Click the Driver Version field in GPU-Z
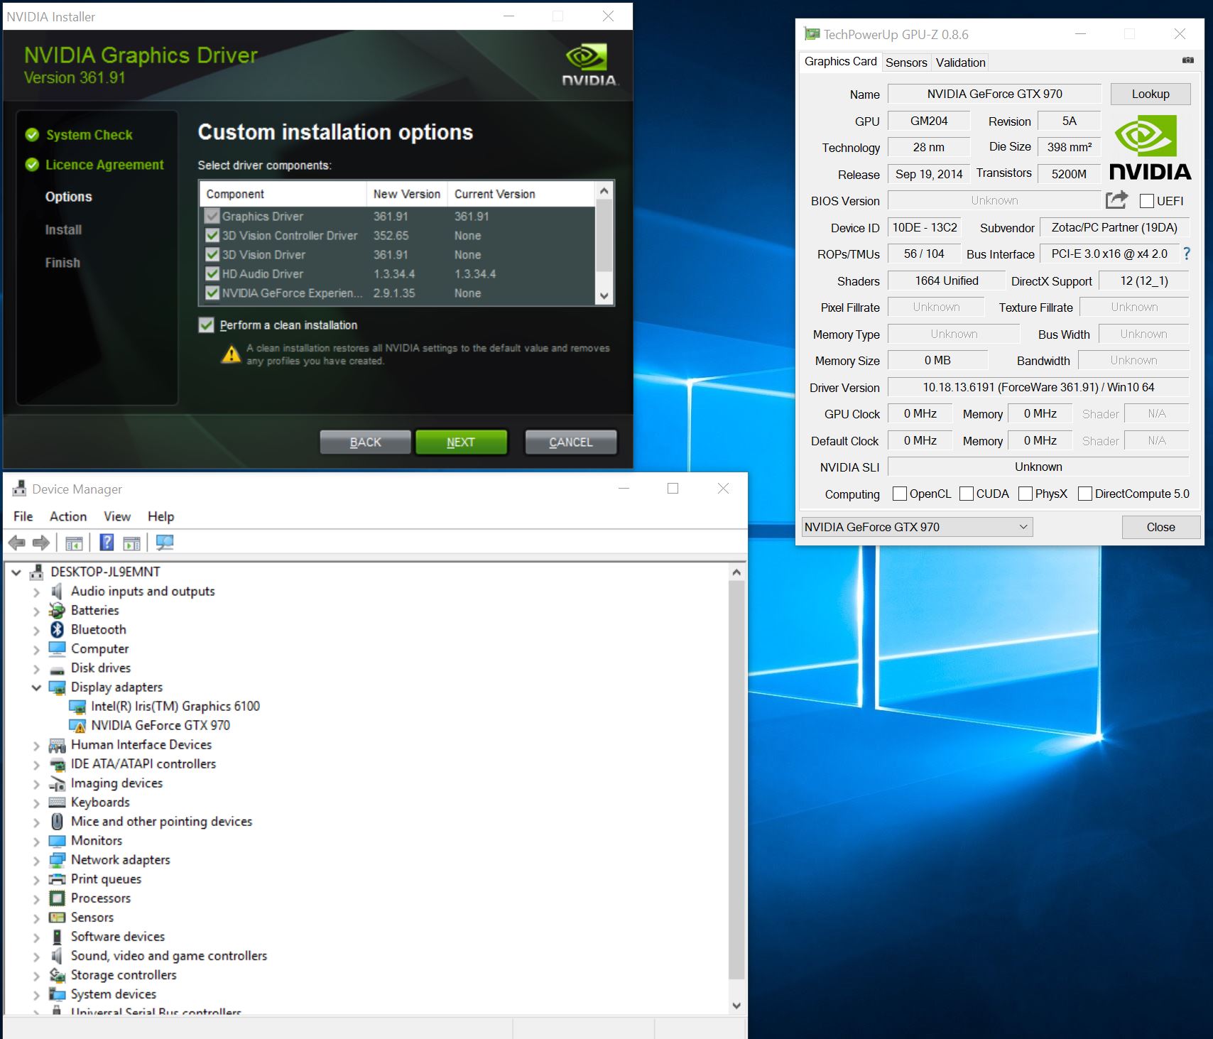Image resolution: width=1213 pixels, height=1039 pixels. coord(1038,387)
